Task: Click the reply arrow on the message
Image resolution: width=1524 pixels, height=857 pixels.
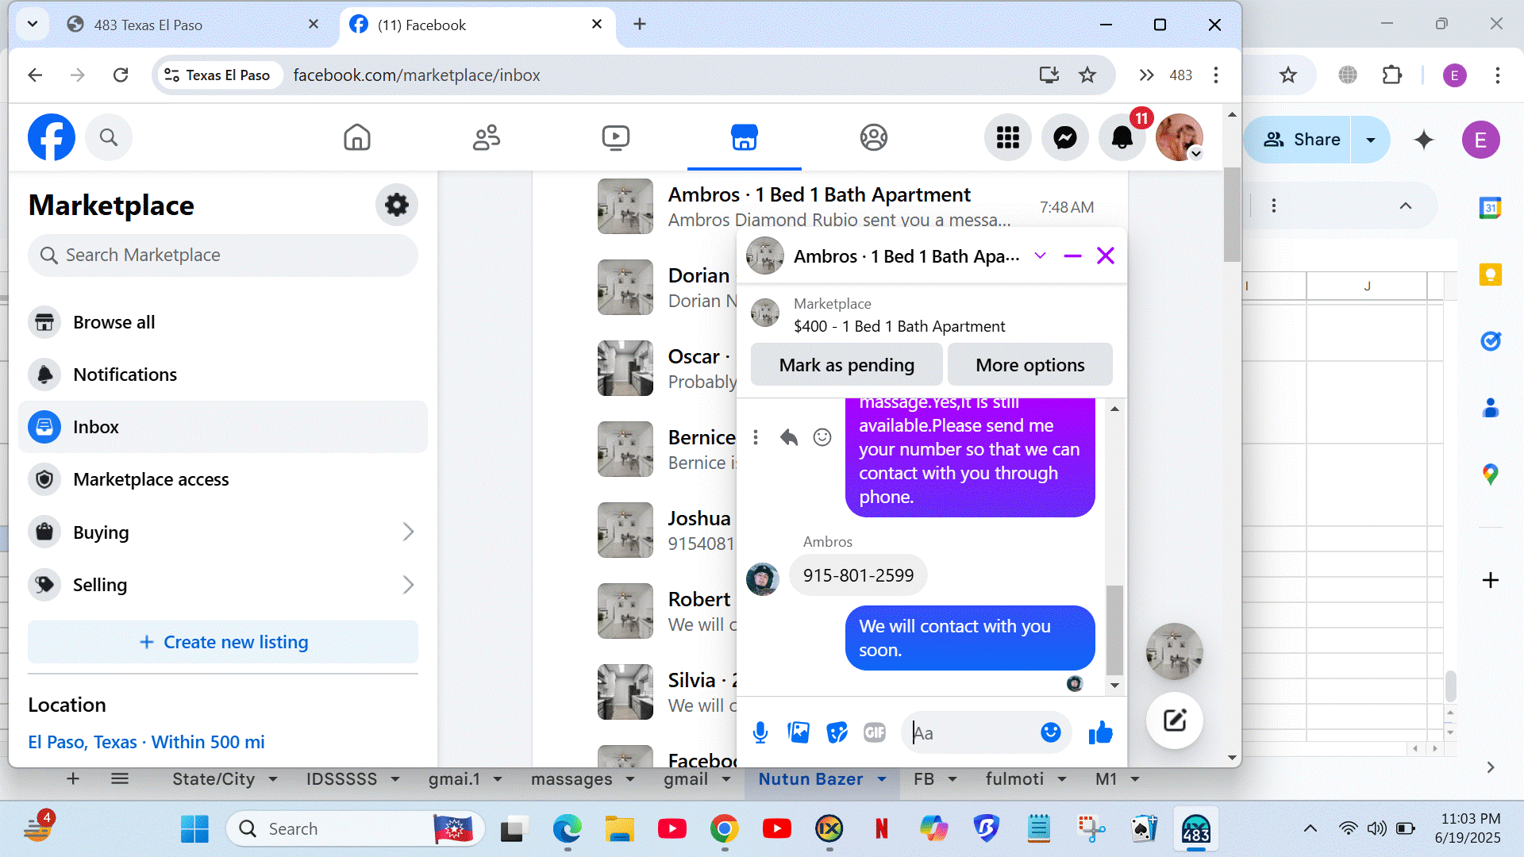Action: pos(788,437)
